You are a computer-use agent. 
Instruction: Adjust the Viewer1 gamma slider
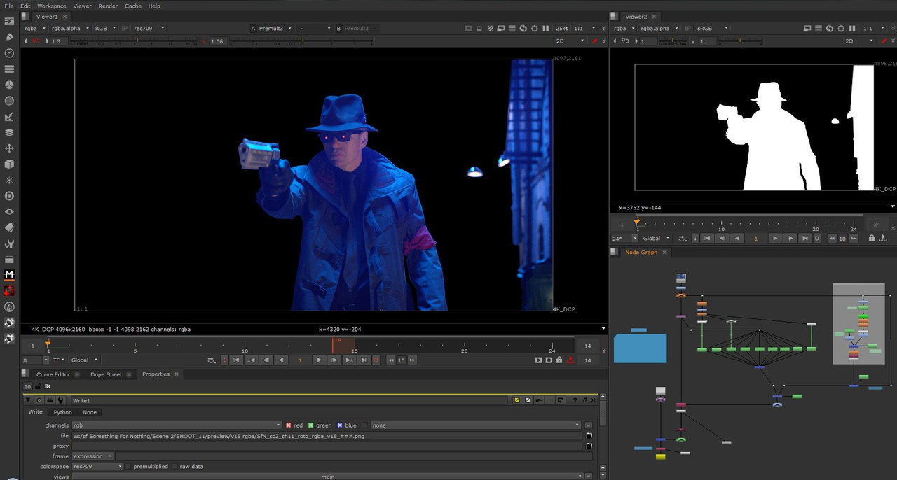303,41
